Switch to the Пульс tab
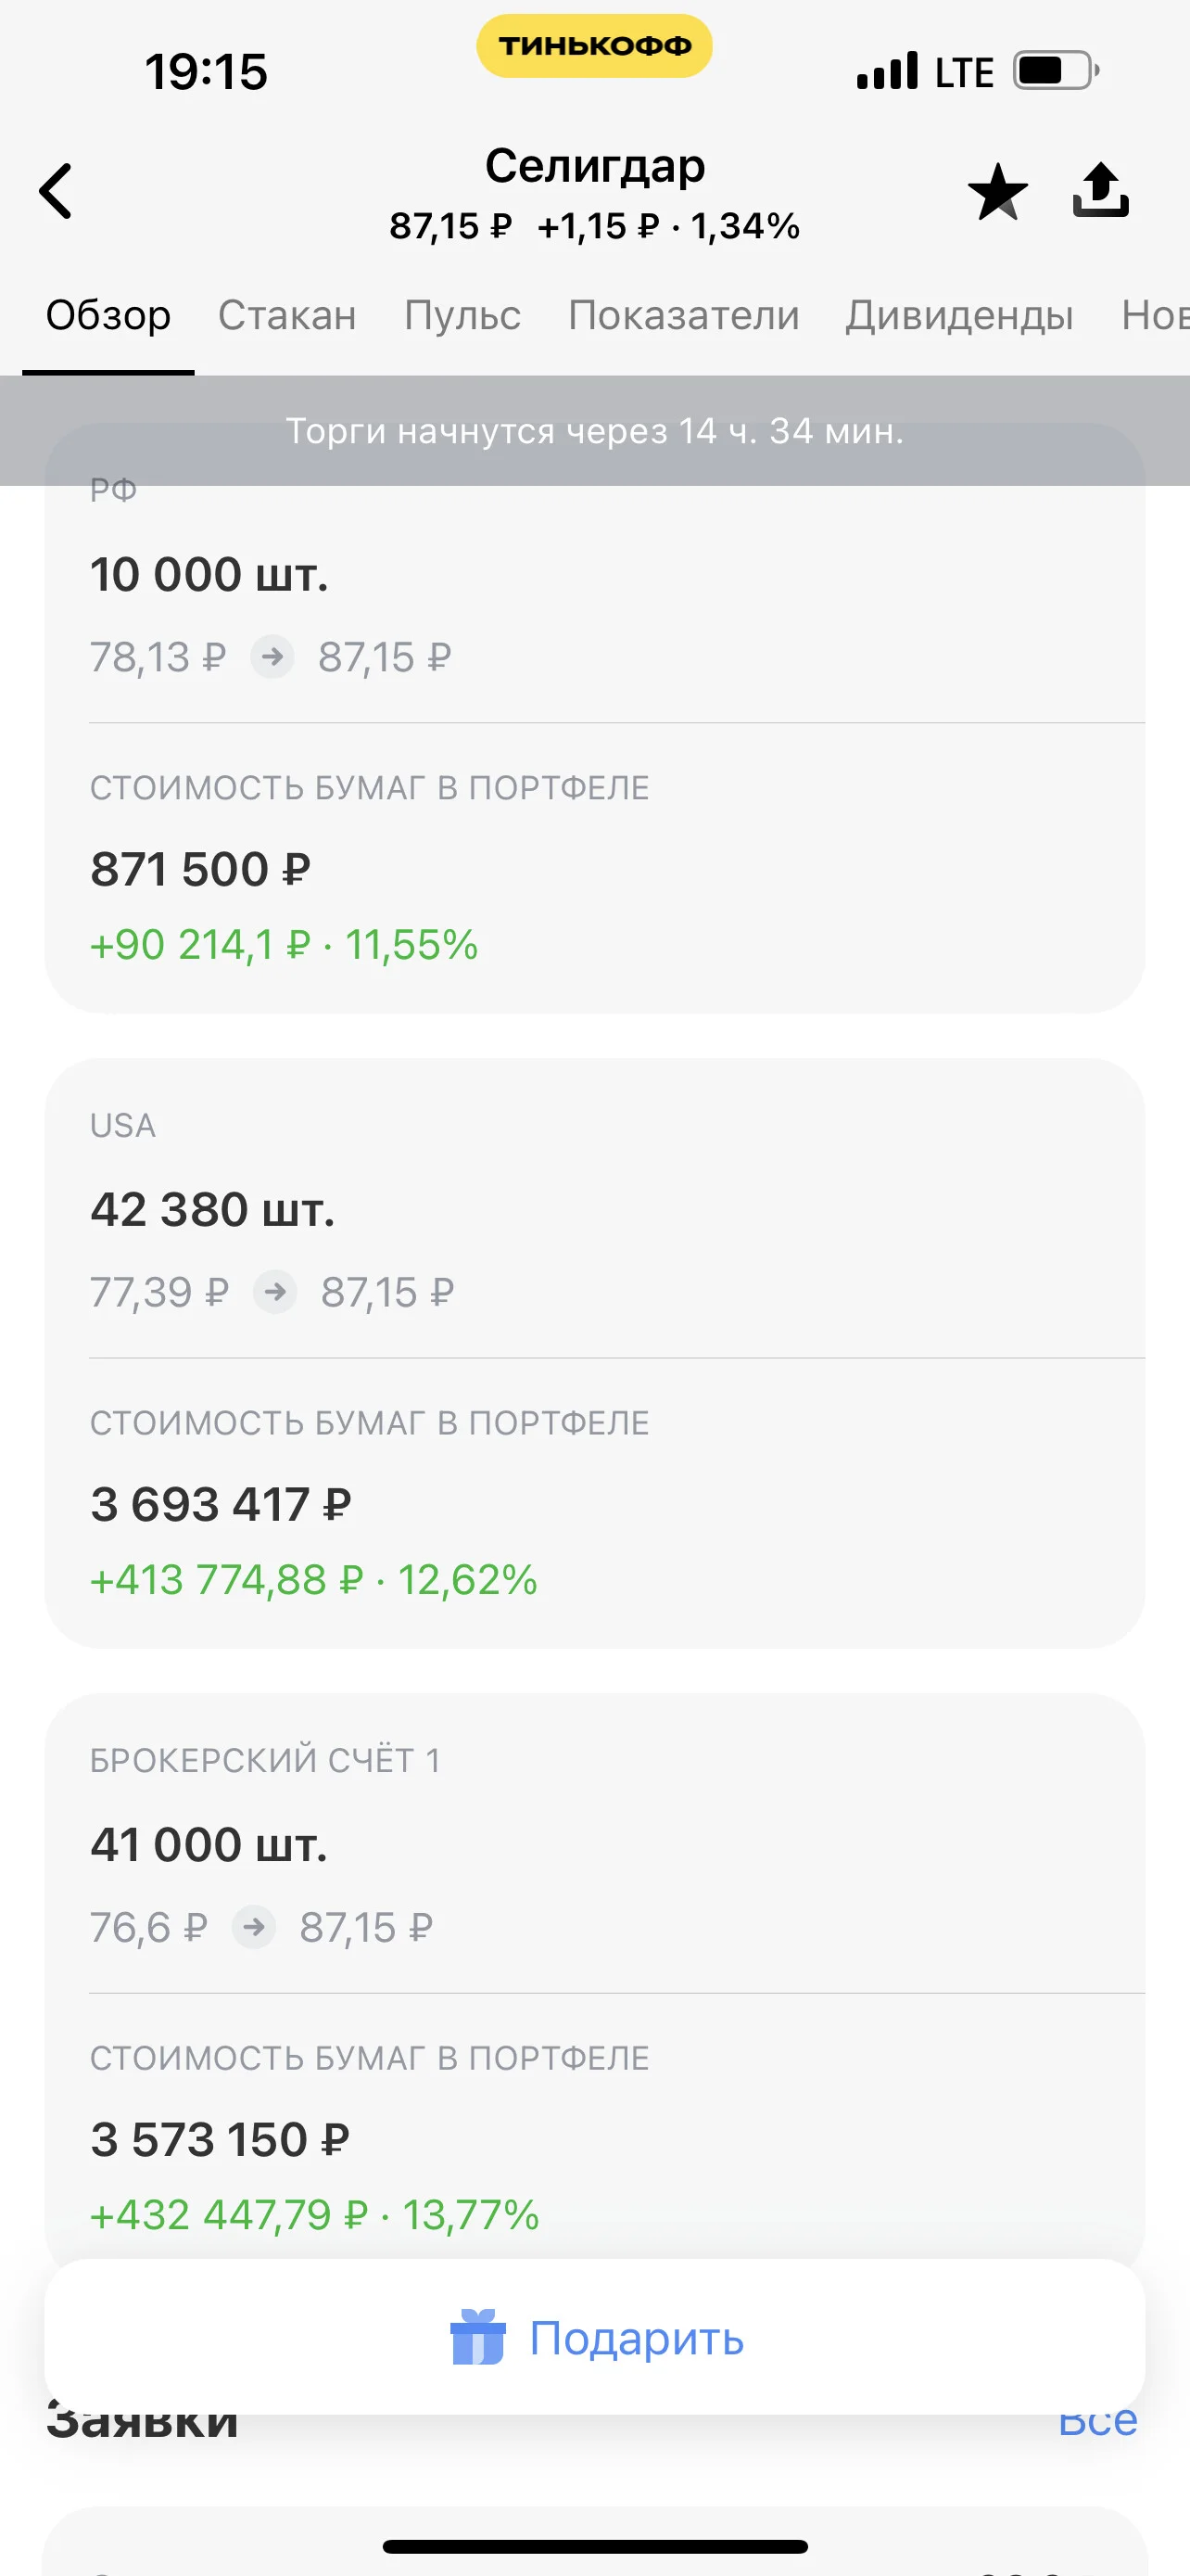The image size is (1190, 2576). click(462, 315)
